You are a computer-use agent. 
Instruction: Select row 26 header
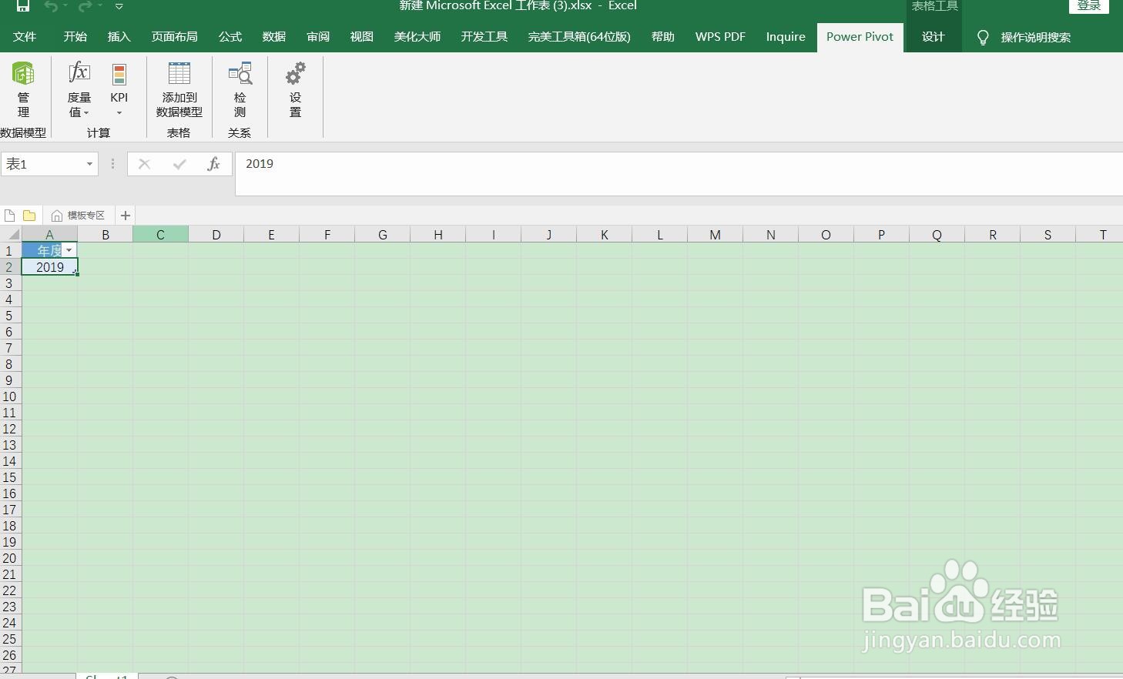(10, 655)
